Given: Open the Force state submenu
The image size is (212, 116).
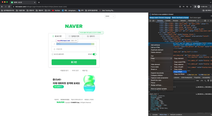Looking at the screenshot, I should pos(161,67).
